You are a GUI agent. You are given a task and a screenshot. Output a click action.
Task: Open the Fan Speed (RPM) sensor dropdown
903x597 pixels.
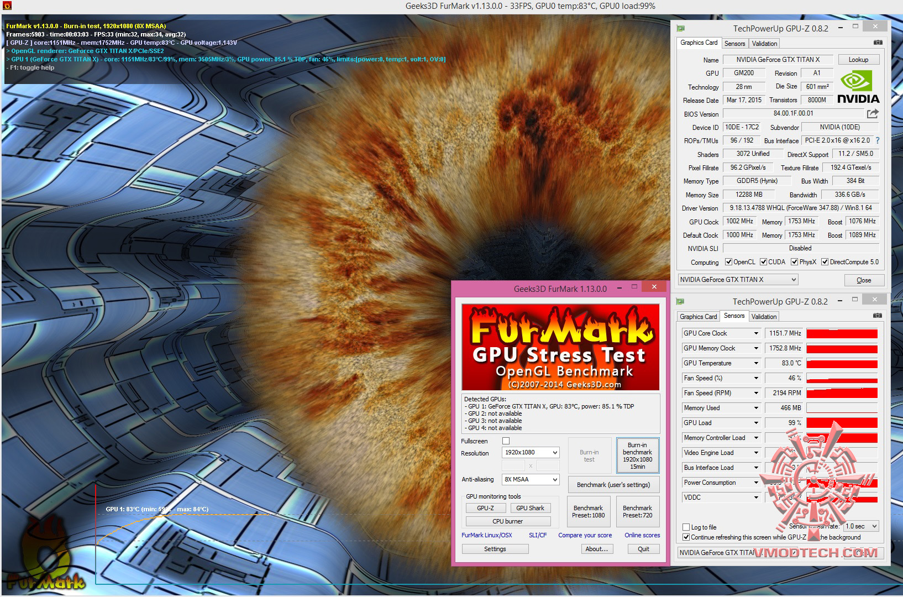721,393
